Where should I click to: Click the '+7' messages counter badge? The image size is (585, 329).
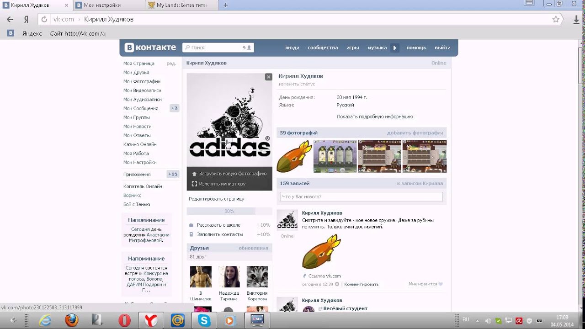[x=174, y=108]
